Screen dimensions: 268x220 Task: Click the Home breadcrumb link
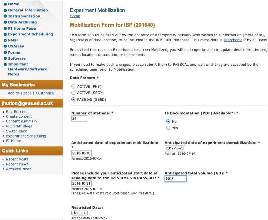(x=75, y=16)
